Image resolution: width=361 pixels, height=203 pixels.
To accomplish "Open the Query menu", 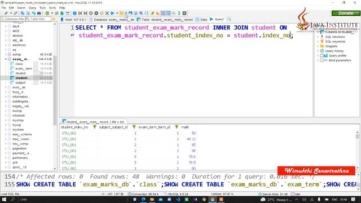I will point(32,7).
